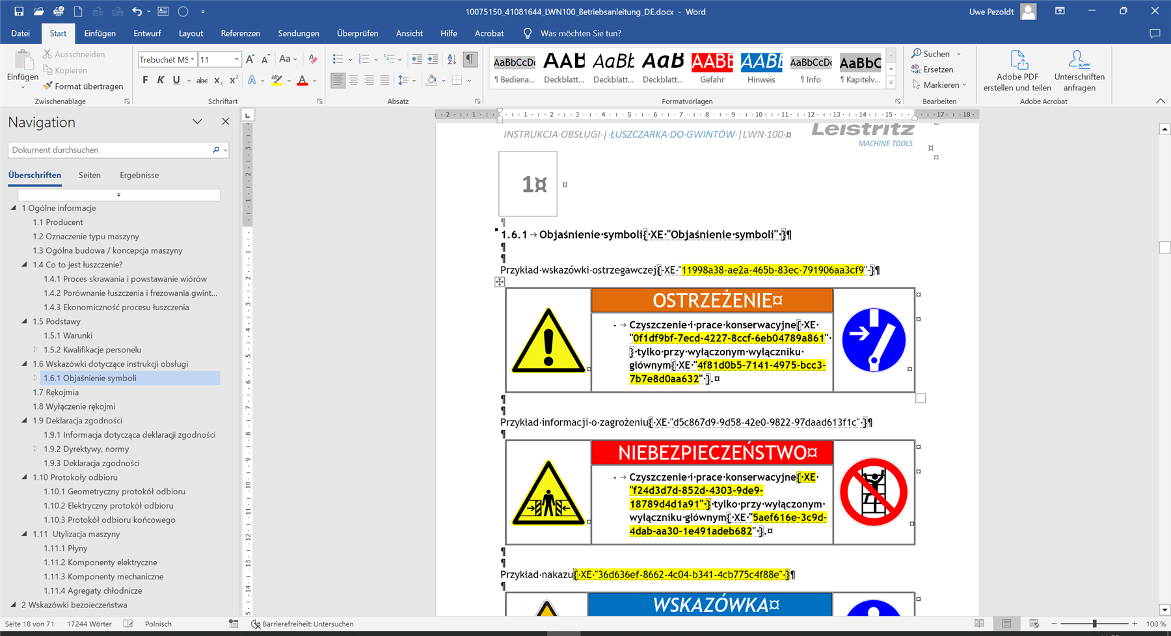The height and width of the screenshot is (636, 1171).
Task: Open the font name dropdown Trebuchet MS
Action: pyautogui.click(x=193, y=59)
